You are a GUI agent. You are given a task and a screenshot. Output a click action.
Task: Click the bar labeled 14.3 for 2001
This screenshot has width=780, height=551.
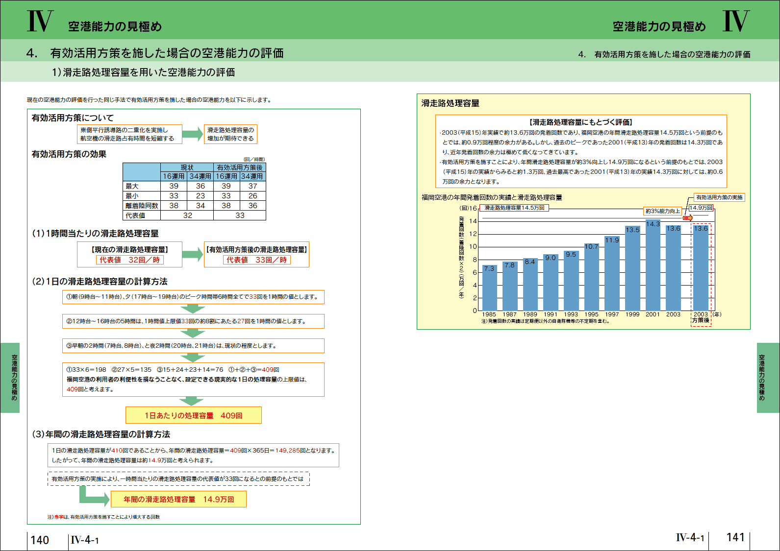[653, 266]
